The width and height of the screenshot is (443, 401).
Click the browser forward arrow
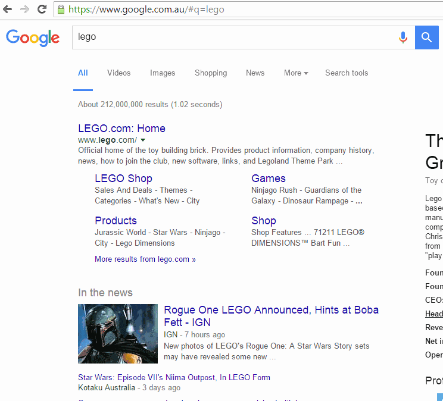click(x=25, y=10)
